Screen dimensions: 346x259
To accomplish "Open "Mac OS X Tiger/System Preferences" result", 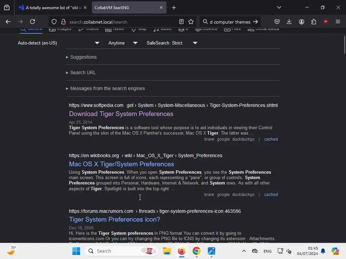I will [121, 164].
